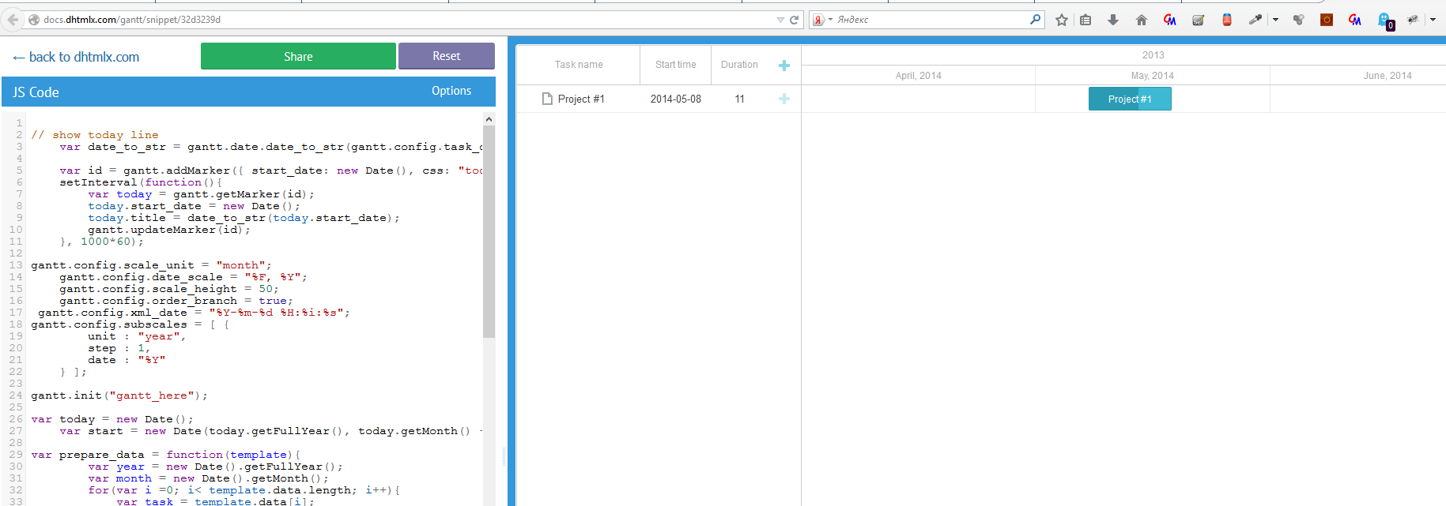Go back using the browser back arrow
1446x506 pixels.
12,20
